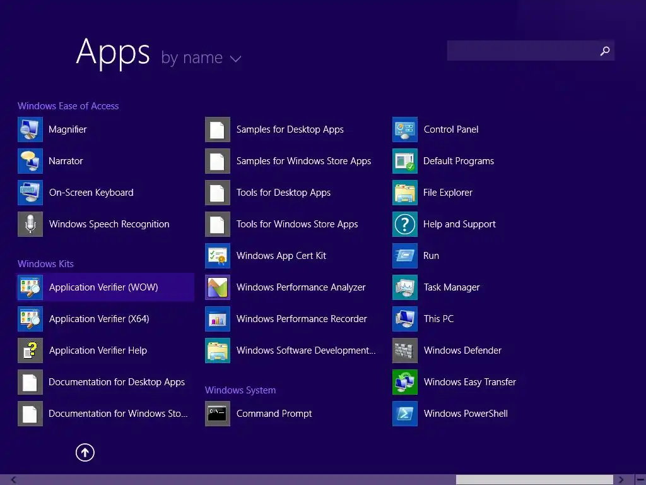Click the 'Tools for Desktop Apps' label
646x485 pixels.
click(283, 193)
